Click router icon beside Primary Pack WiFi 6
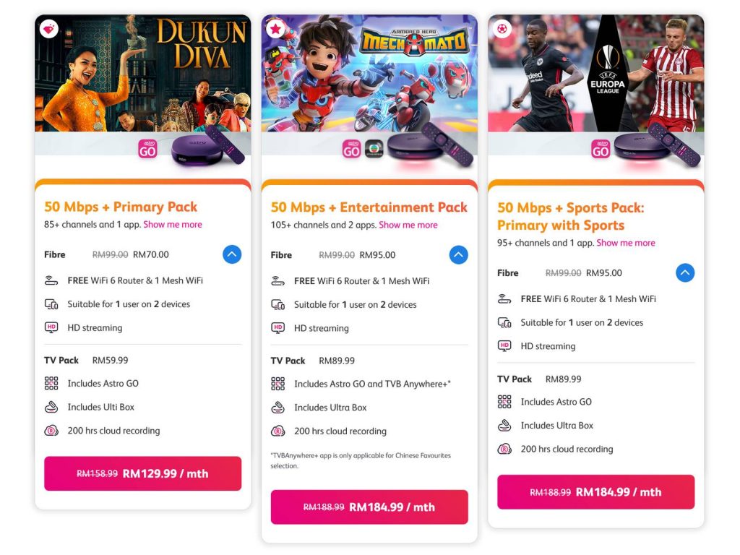Viewport: 740px width, 555px height. (x=51, y=281)
